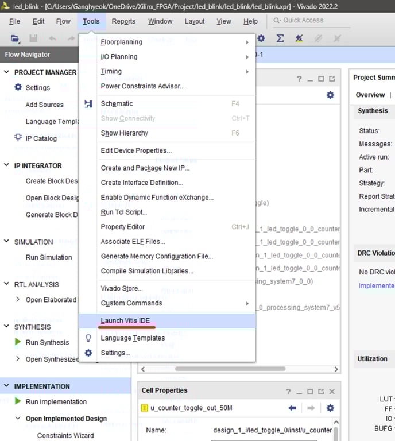
Task: Open the Window menu
Action: click(160, 21)
